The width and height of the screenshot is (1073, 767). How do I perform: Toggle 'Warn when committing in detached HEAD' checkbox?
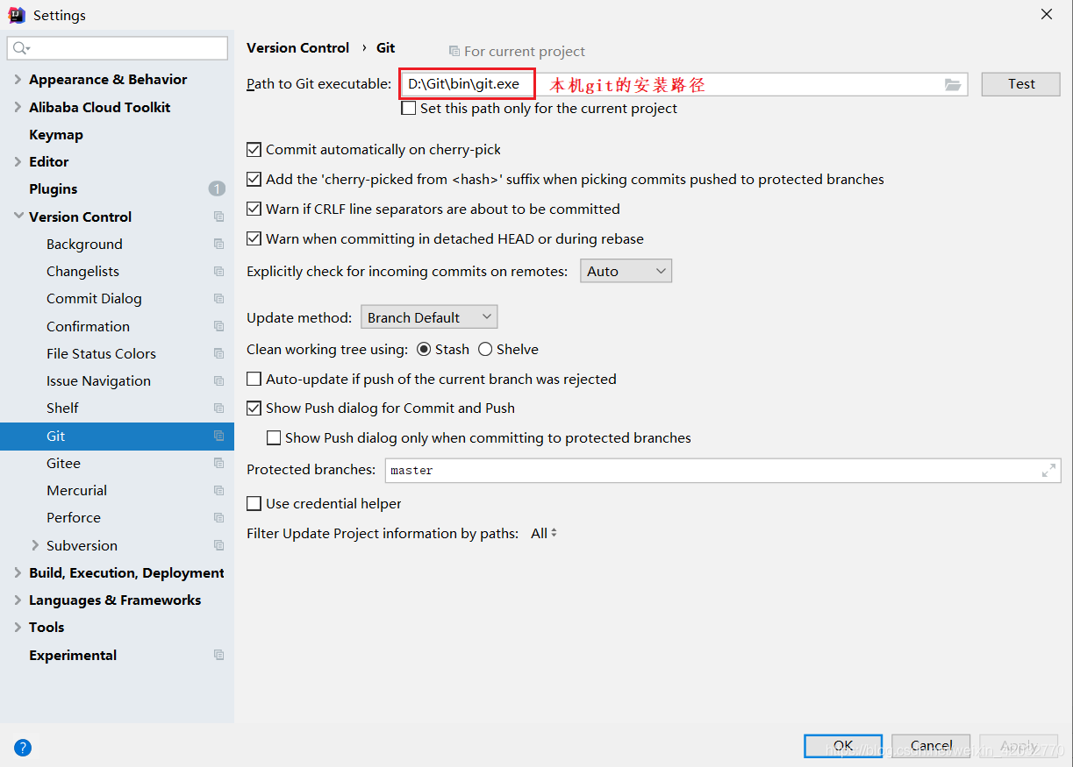pos(254,239)
